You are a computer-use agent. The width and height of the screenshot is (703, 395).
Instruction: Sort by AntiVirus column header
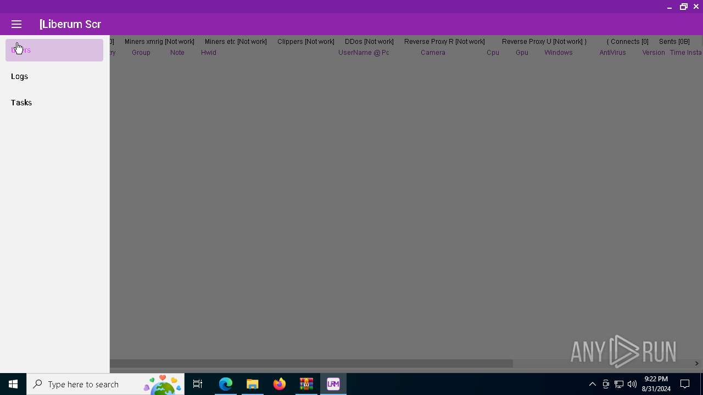(612, 53)
